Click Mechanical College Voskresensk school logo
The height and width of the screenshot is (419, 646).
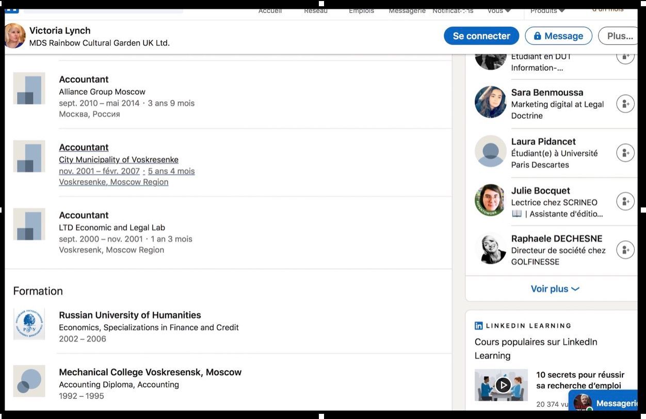pos(29,381)
